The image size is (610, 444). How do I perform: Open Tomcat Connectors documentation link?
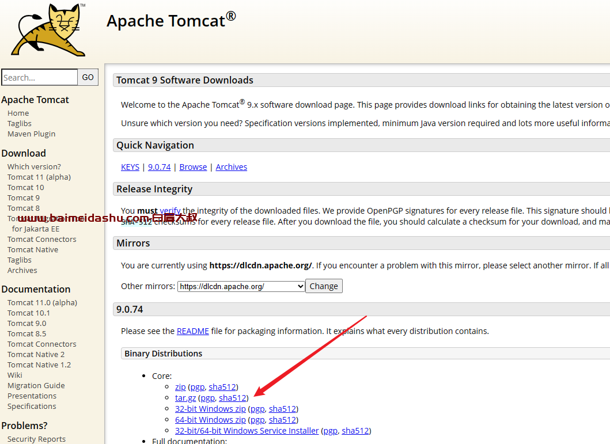click(x=42, y=344)
